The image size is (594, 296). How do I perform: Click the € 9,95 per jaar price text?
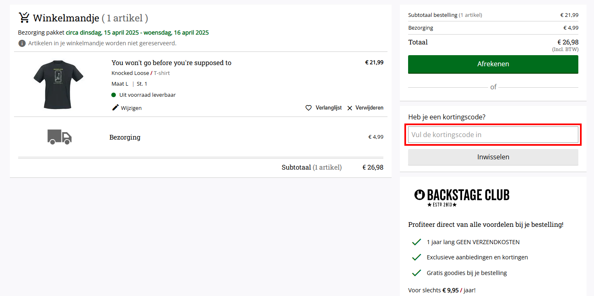point(450,290)
